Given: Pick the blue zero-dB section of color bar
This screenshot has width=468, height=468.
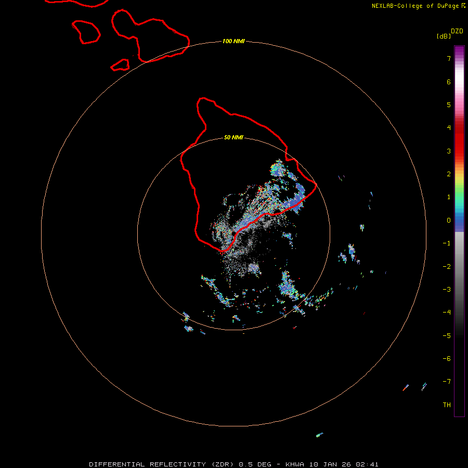Looking at the screenshot, I should (x=459, y=223).
